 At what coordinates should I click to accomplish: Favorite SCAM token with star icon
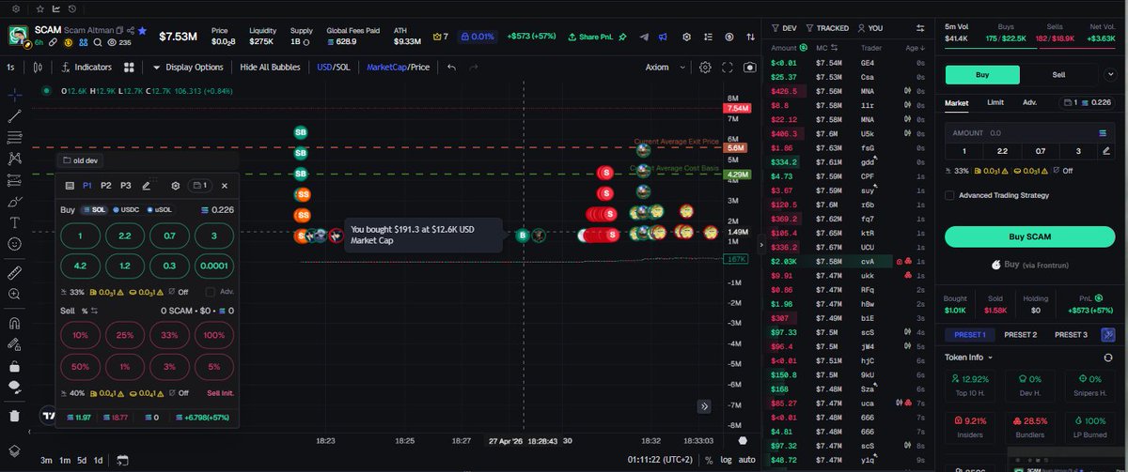pyautogui.click(x=142, y=31)
